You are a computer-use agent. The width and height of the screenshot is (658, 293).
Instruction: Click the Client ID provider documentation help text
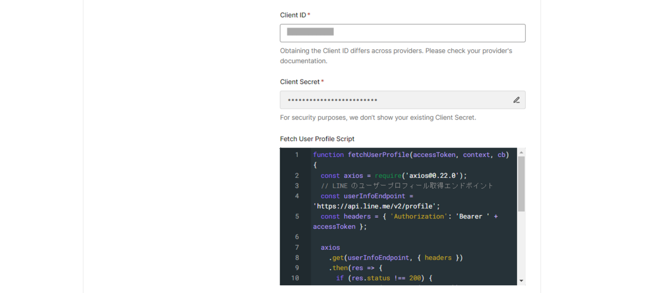pyautogui.click(x=396, y=56)
